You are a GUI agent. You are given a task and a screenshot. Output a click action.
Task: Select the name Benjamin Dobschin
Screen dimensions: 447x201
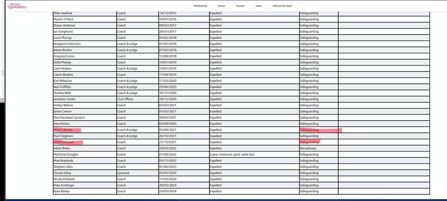tap(67, 44)
